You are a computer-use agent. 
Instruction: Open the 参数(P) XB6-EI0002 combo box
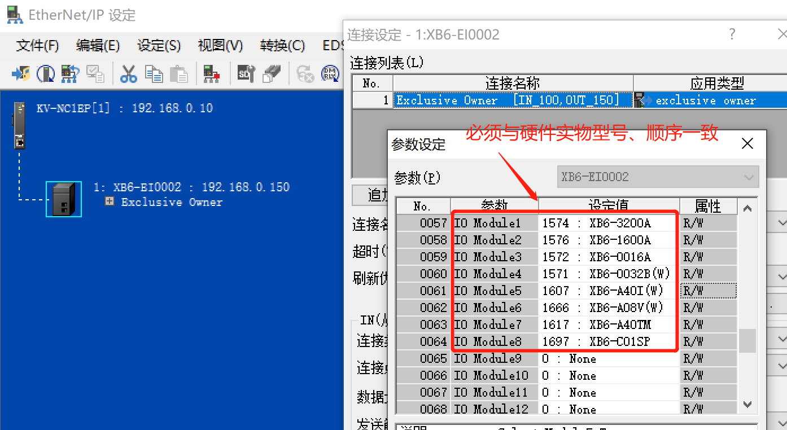click(x=658, y=177)
